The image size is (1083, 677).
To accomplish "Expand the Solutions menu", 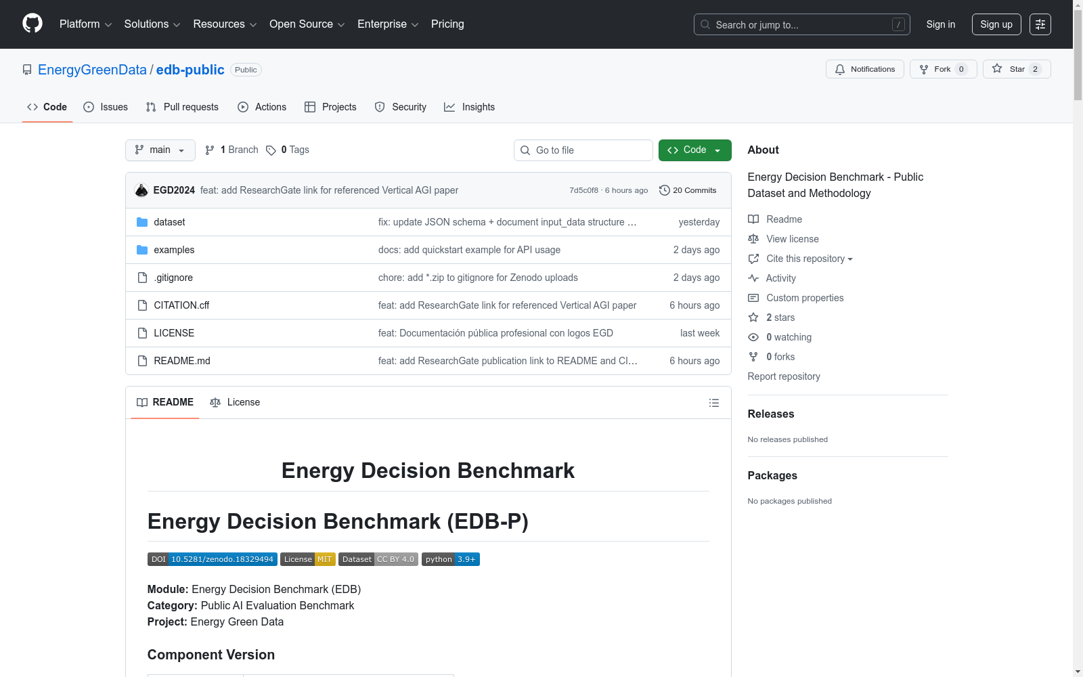I will [x=152, y=24].
